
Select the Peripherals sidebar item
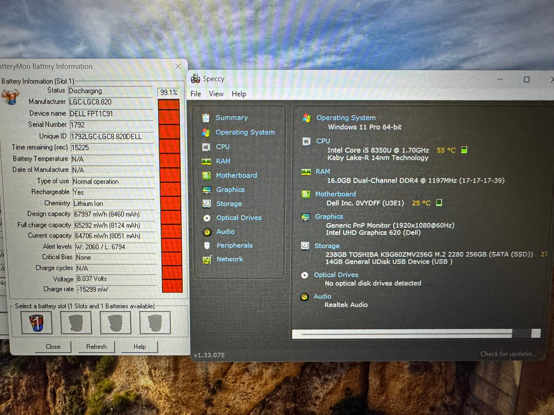[235, 245]
